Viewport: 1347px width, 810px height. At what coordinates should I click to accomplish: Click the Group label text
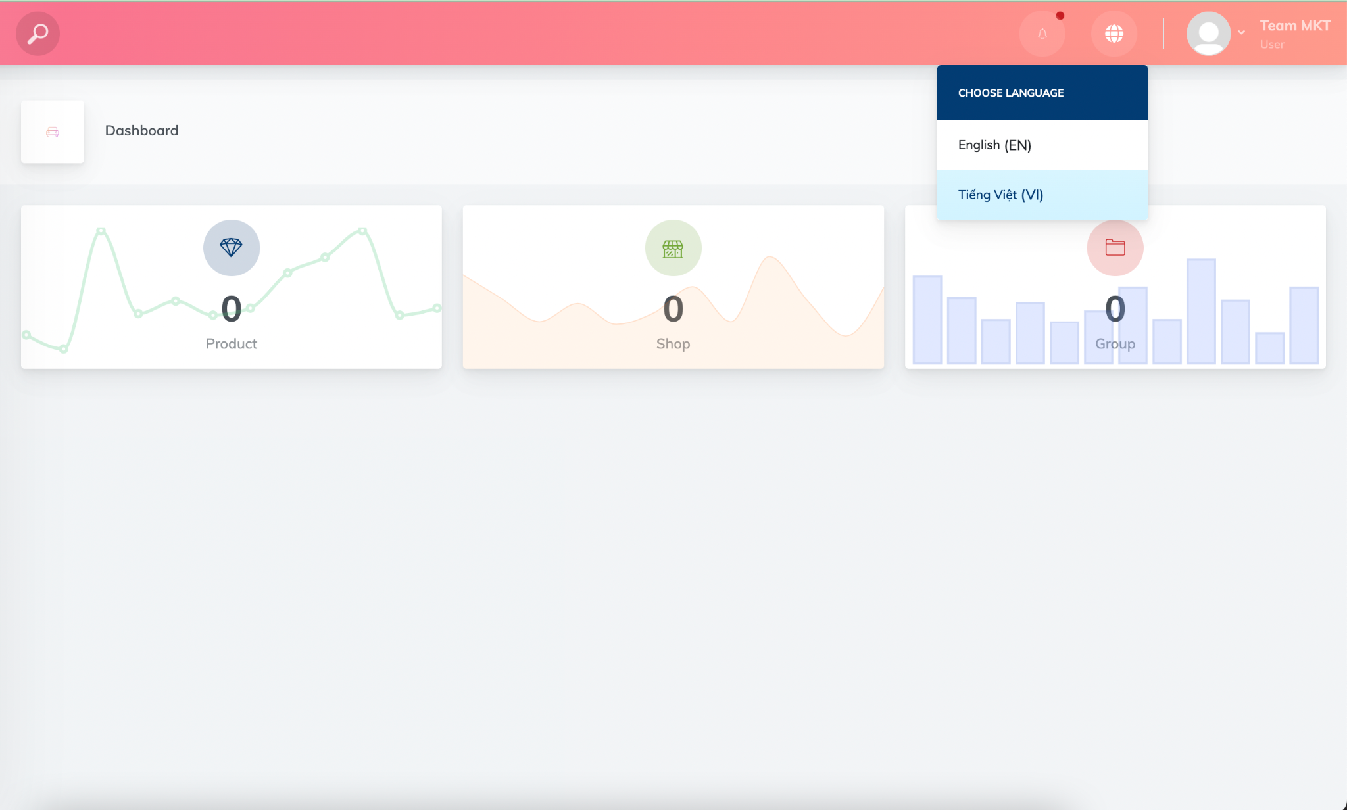pos(1115,344)
